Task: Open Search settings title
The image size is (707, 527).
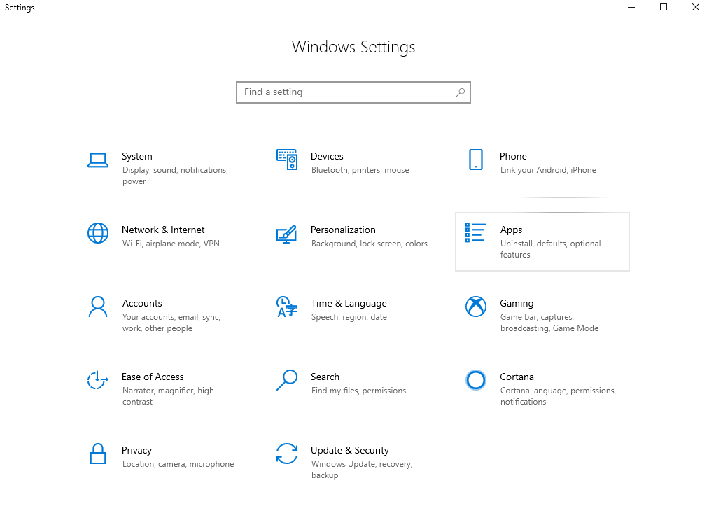Action: click(325, 377)
